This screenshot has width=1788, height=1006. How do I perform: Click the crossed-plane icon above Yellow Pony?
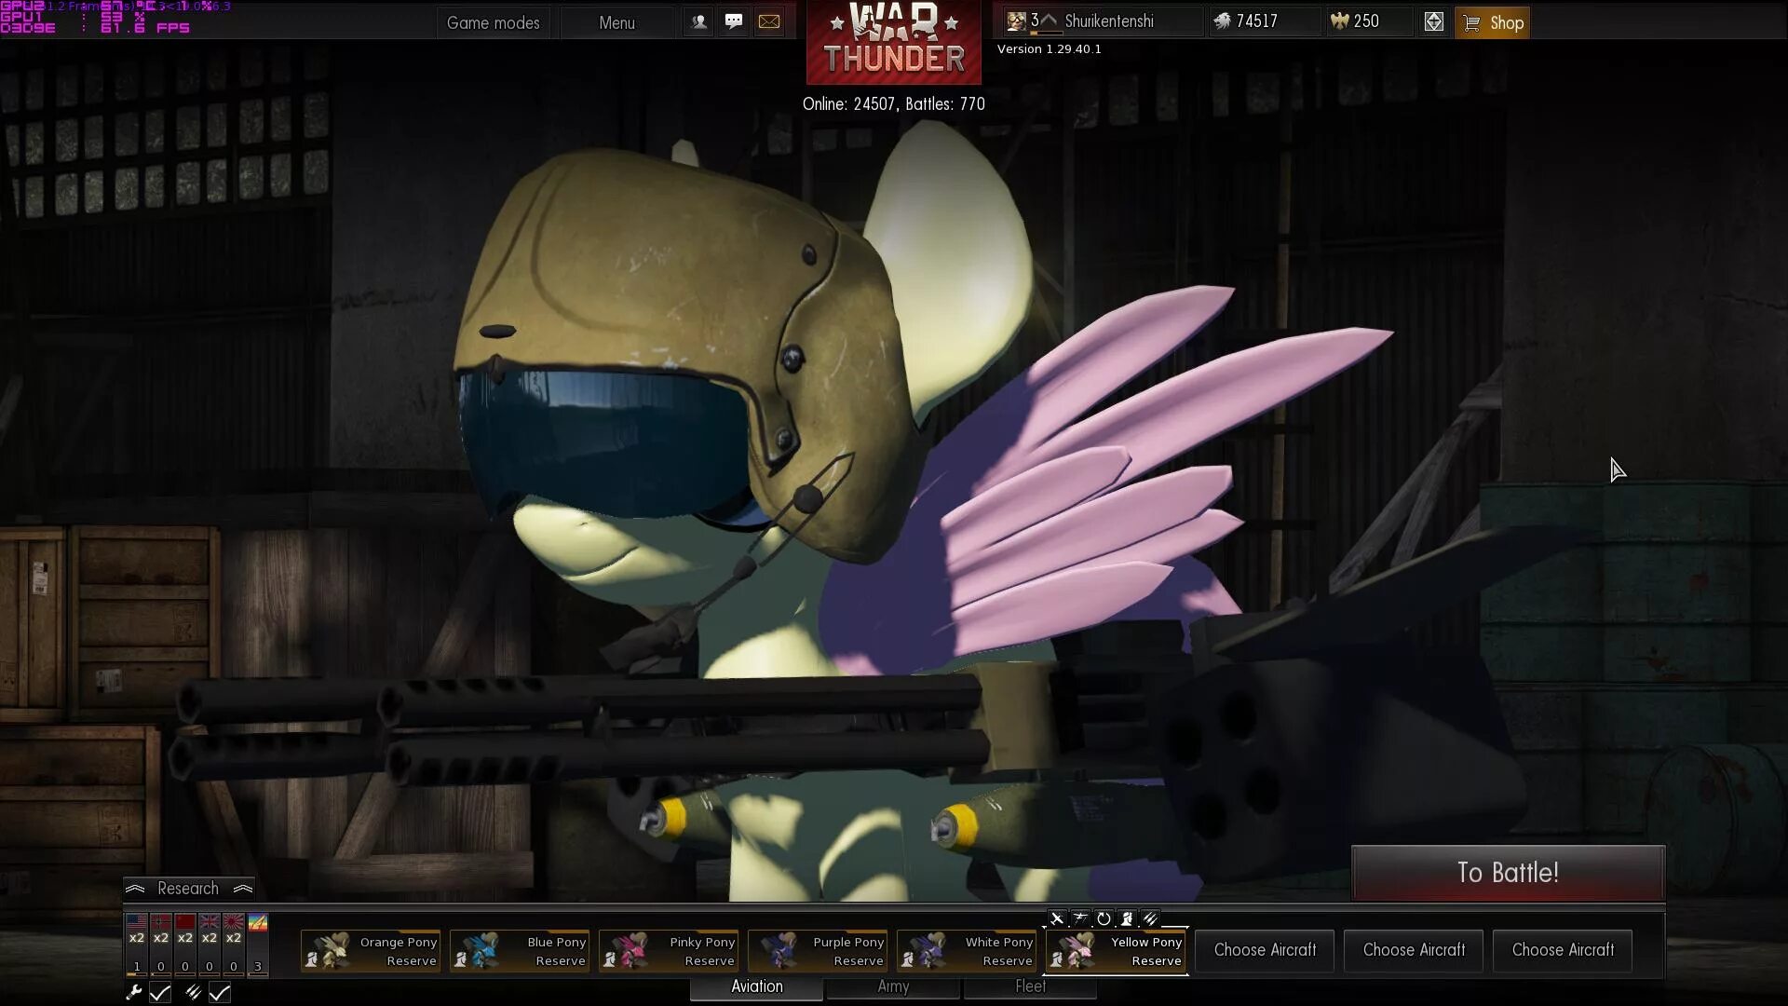click(1057, 918)
